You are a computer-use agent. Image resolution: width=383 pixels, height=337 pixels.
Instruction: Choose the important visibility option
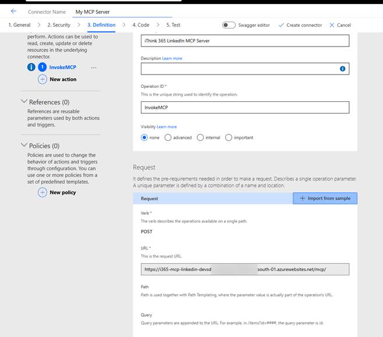click(229, 137)
